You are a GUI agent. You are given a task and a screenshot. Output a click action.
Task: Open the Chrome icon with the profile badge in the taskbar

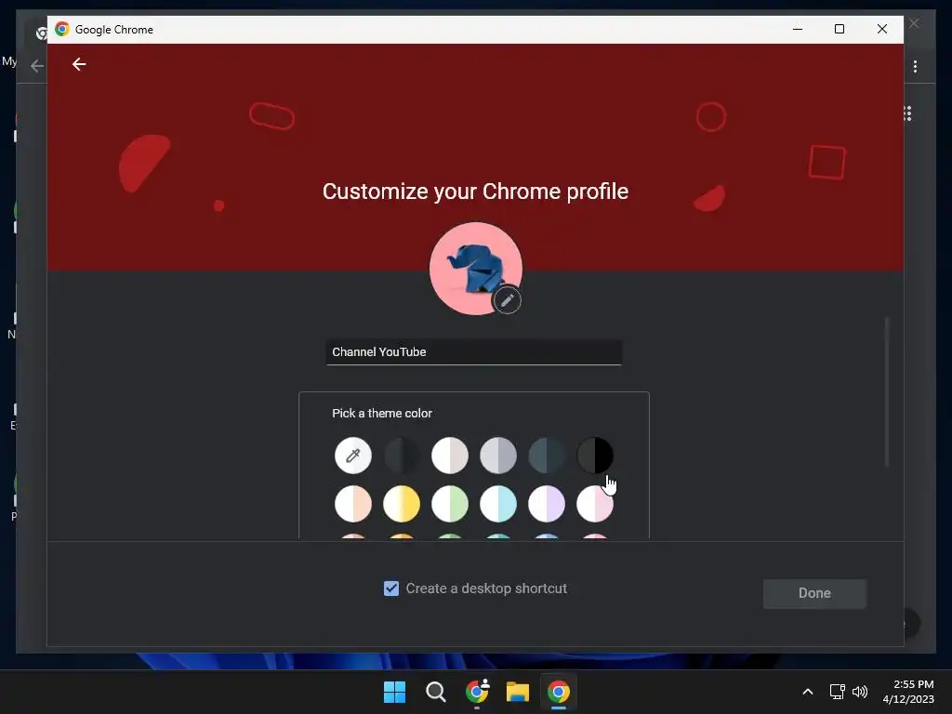click(477, 692)
